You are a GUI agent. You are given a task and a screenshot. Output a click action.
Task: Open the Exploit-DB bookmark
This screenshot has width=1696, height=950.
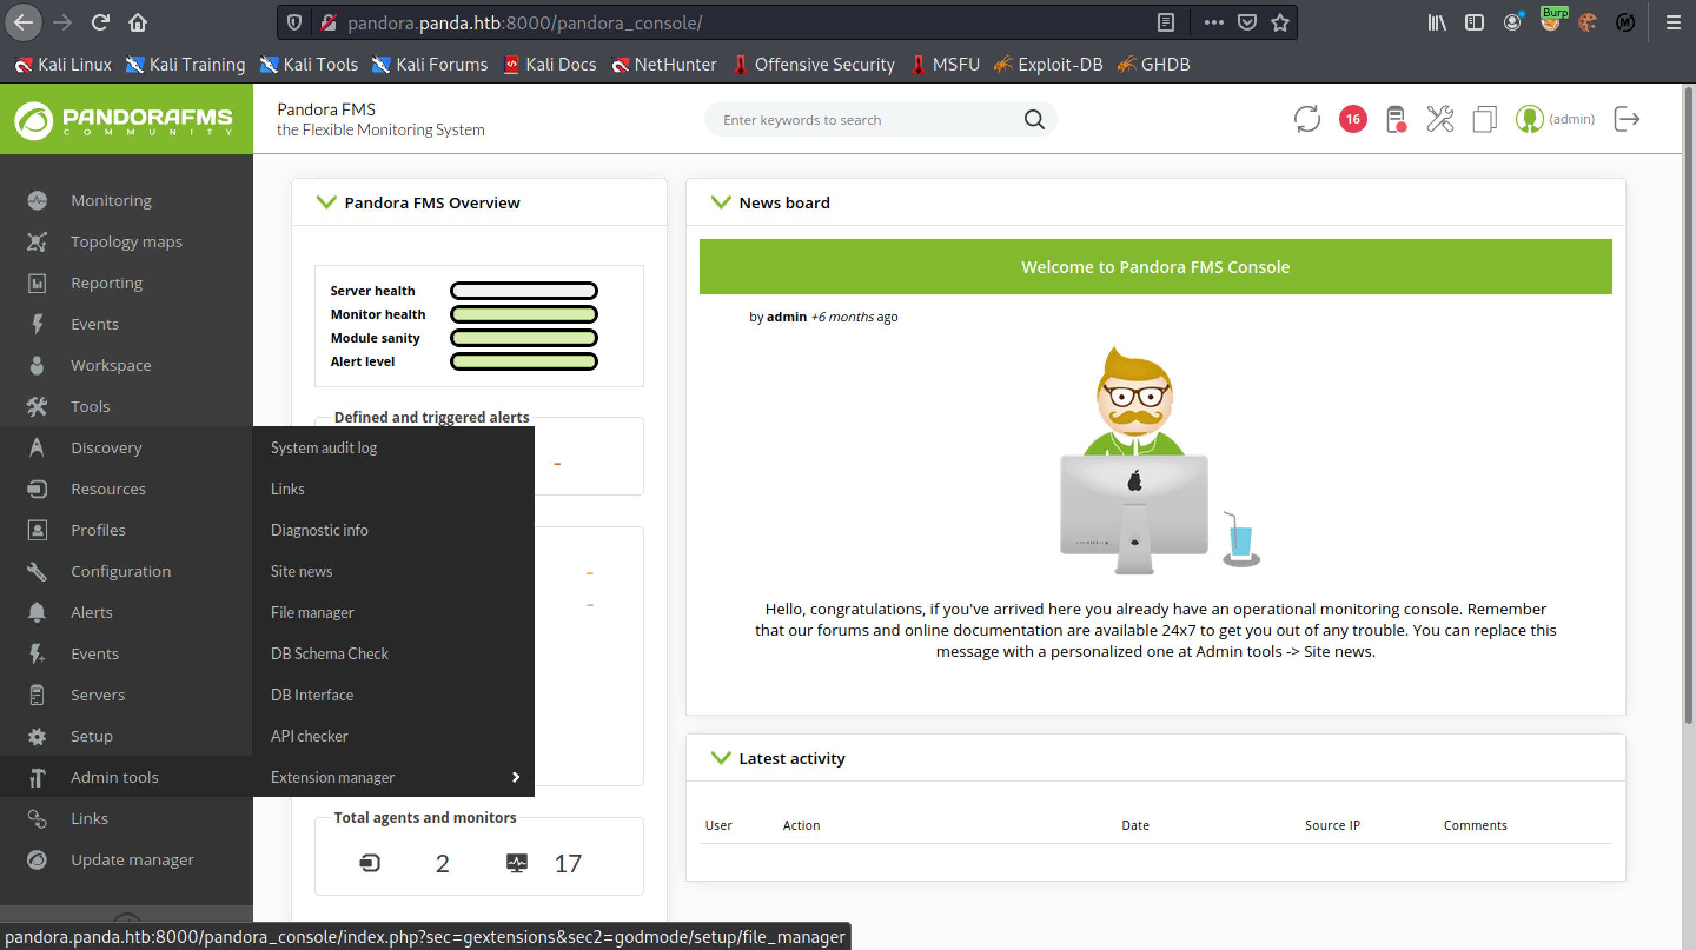[x=1048, y=65]
